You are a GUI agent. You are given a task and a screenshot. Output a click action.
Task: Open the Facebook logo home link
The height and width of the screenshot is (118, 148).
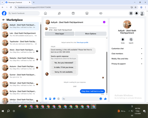tap(4, 13)
